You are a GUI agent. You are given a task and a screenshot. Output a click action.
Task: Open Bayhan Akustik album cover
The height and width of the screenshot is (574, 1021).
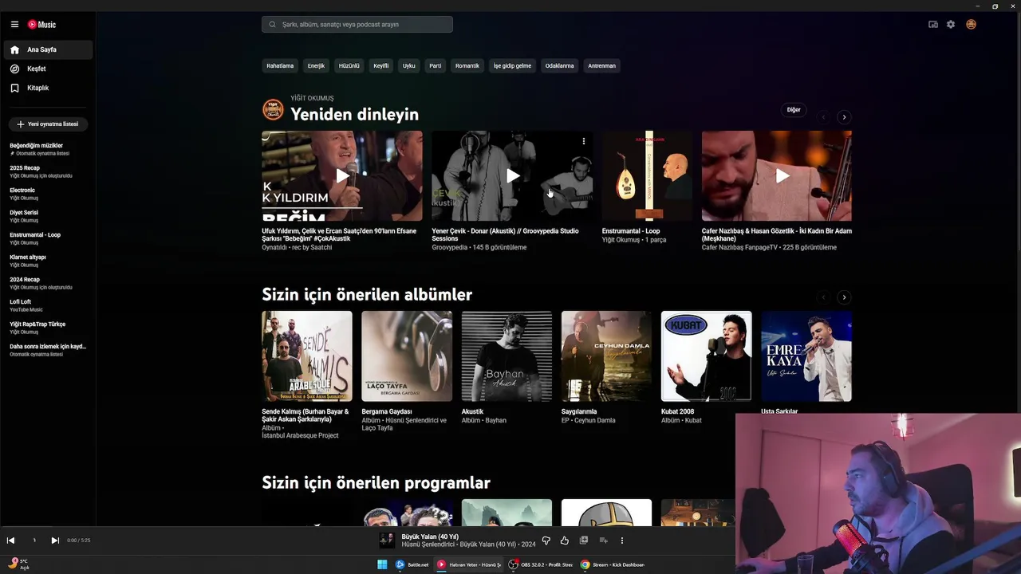507,356
